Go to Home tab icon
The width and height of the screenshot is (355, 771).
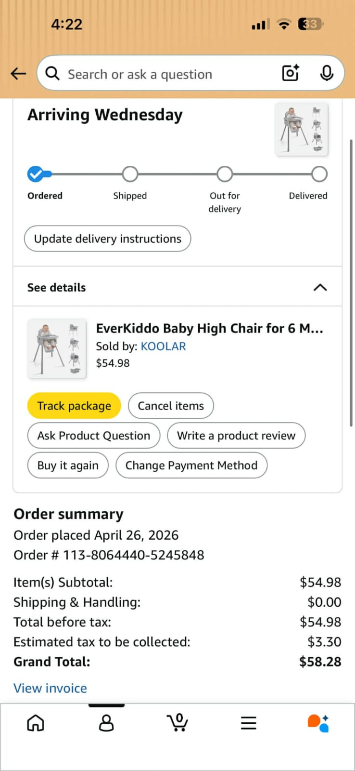[36, 723]
